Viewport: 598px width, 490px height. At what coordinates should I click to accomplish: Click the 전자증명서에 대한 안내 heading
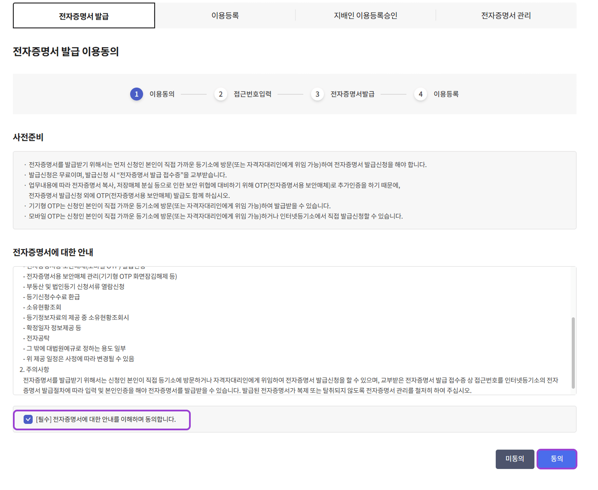pos(53,253)
